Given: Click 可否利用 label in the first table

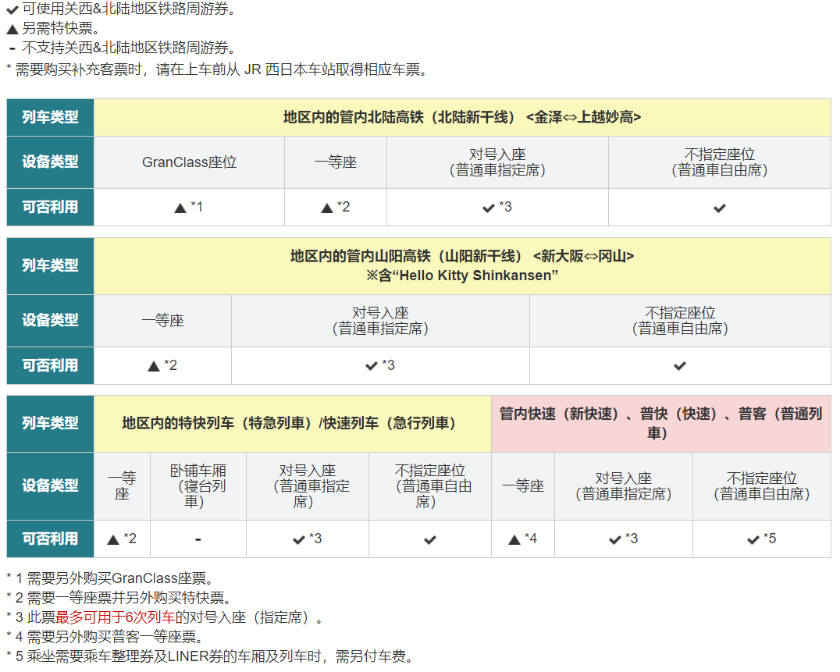Looking at the screenshot, I should click(x=50, y=208).
